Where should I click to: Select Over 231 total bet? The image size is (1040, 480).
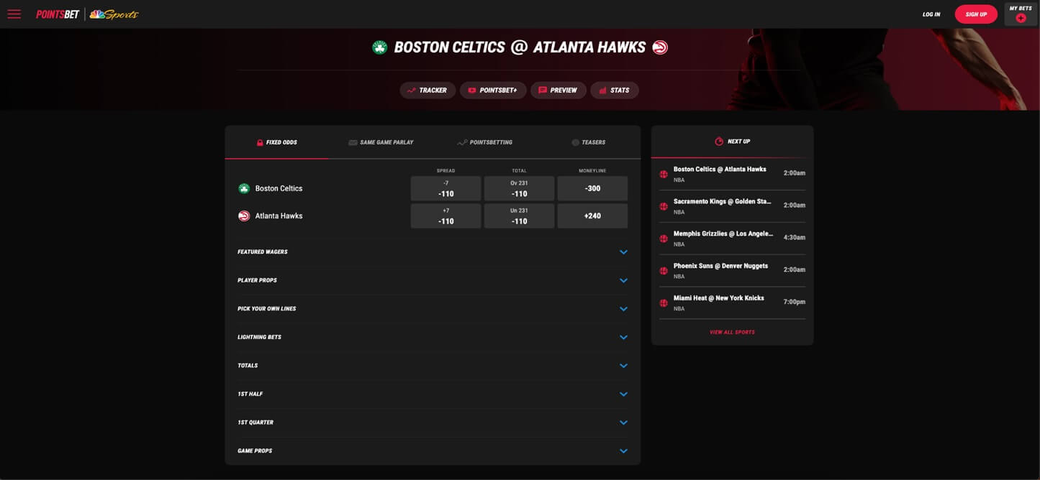[x=519, y=188]
